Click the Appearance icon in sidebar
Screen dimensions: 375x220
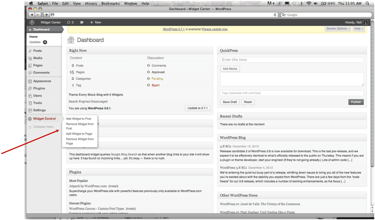coord(30,81)
